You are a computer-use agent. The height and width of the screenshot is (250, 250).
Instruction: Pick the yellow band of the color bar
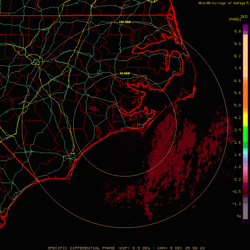coord(245,119)
